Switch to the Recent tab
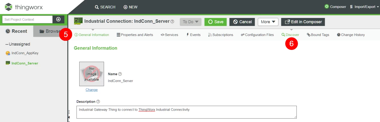The height and width of the screenshot is (122, 380). (17, 31)
